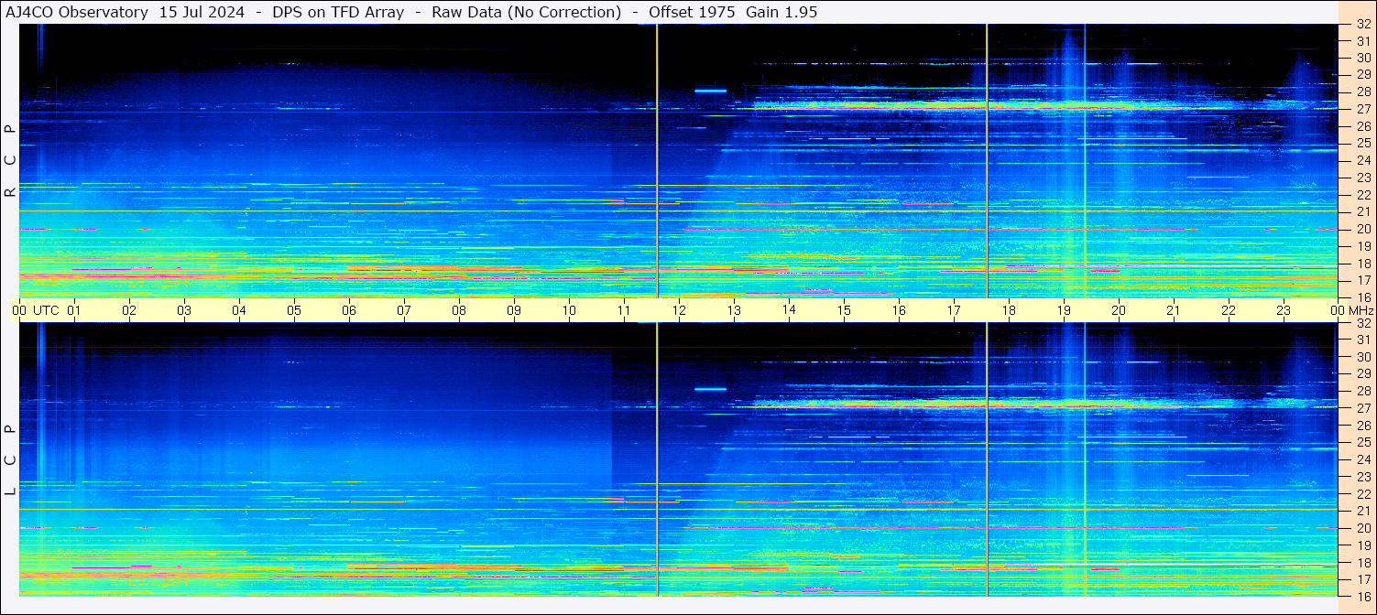Click hour label "20" on time axis
Image resolution: width=1377 pixels, height=615 pixels.
tap(1119, 310)
